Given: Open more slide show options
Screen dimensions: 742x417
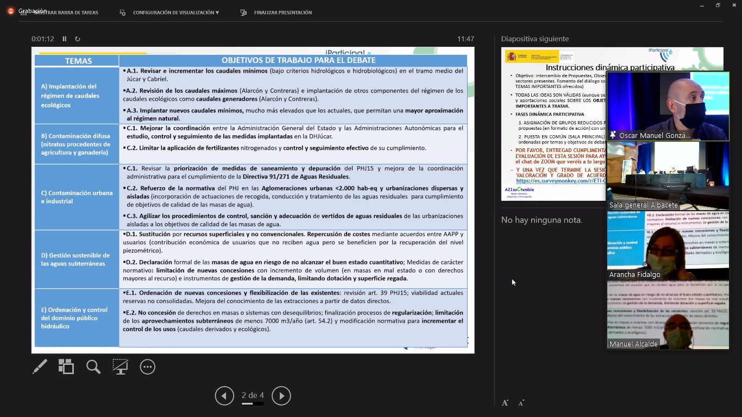Looking at the screenshot, I should (x=148, y=367).
